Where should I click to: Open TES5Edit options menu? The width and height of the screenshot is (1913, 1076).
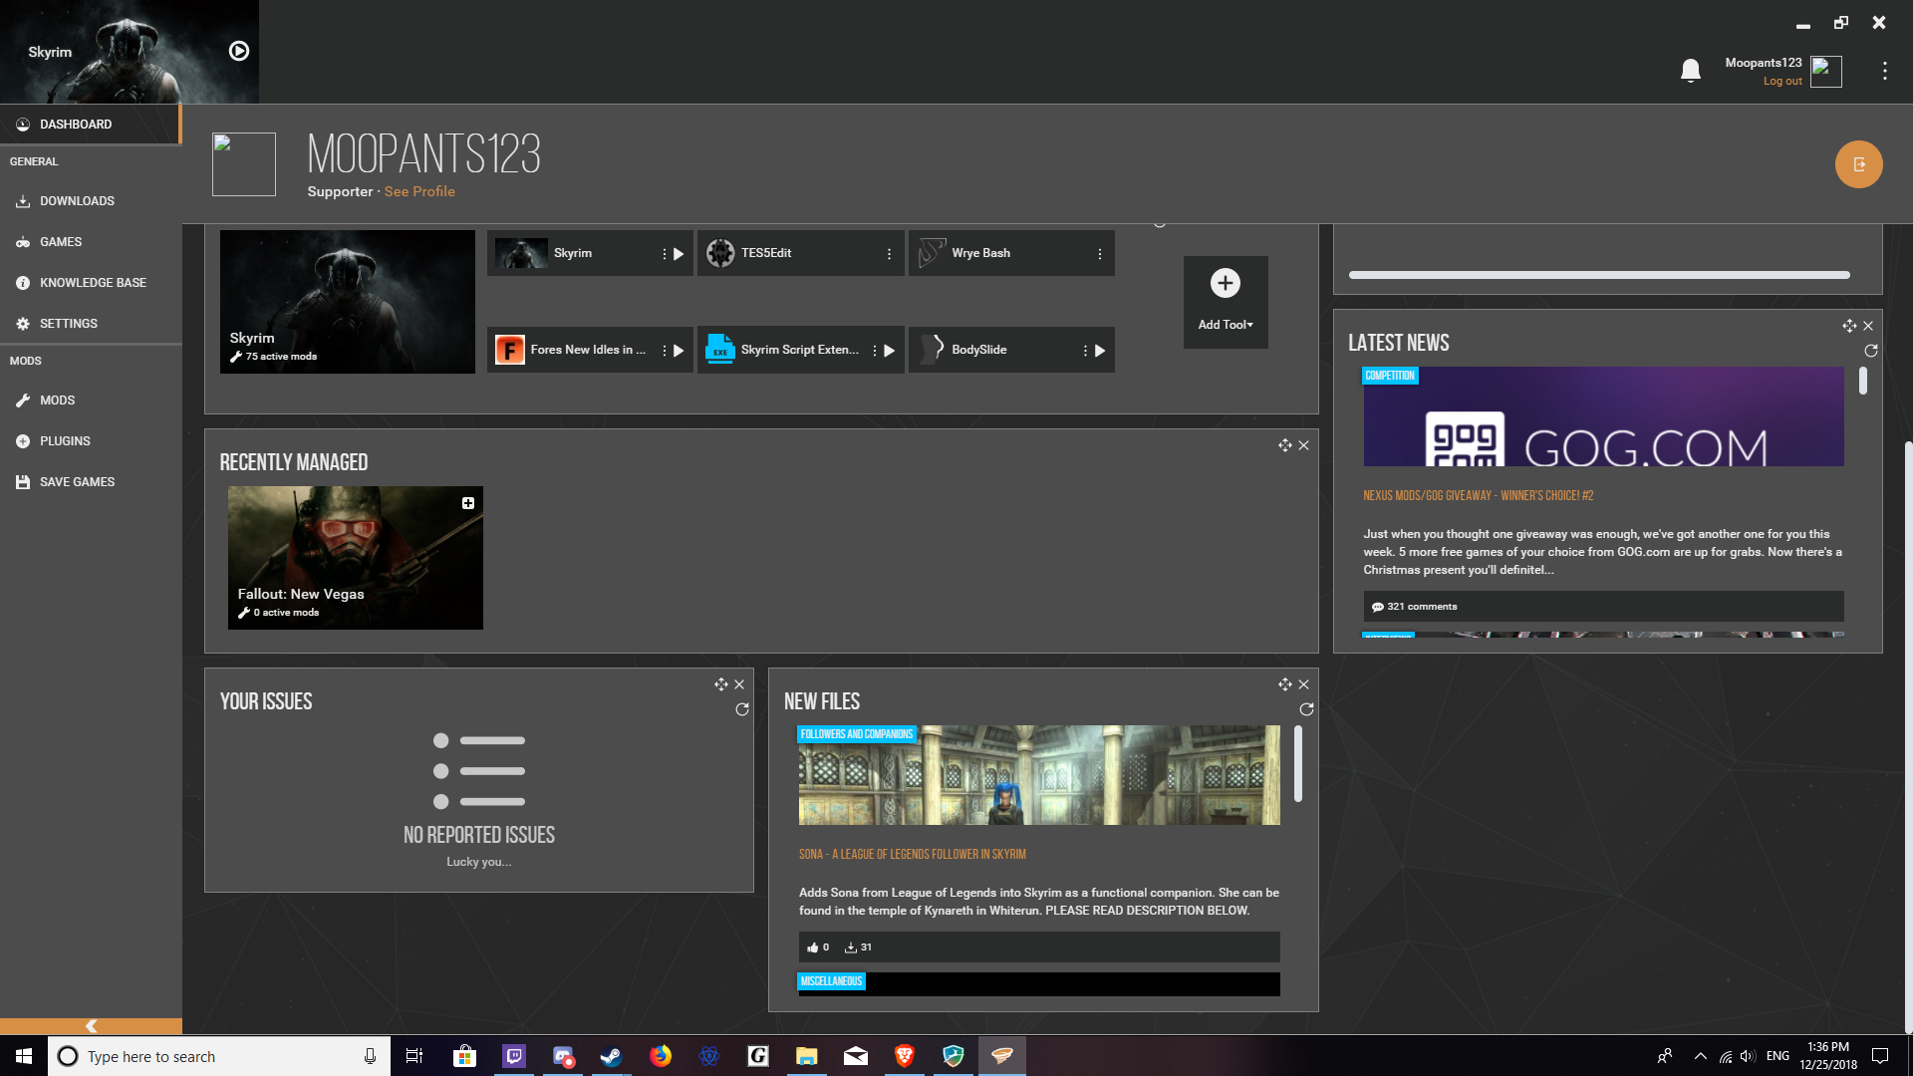pos(889,254)
